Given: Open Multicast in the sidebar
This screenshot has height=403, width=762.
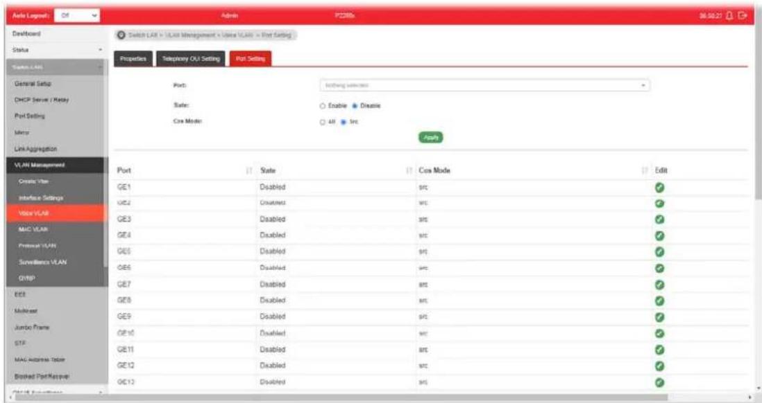Looking at the screenshot, I should coord(26,311).
